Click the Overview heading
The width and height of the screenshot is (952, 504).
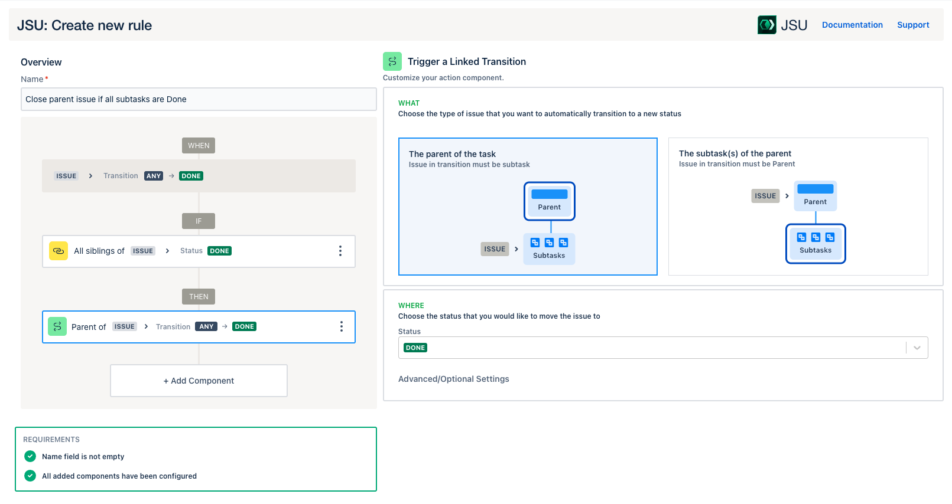(x=41, y=62)
